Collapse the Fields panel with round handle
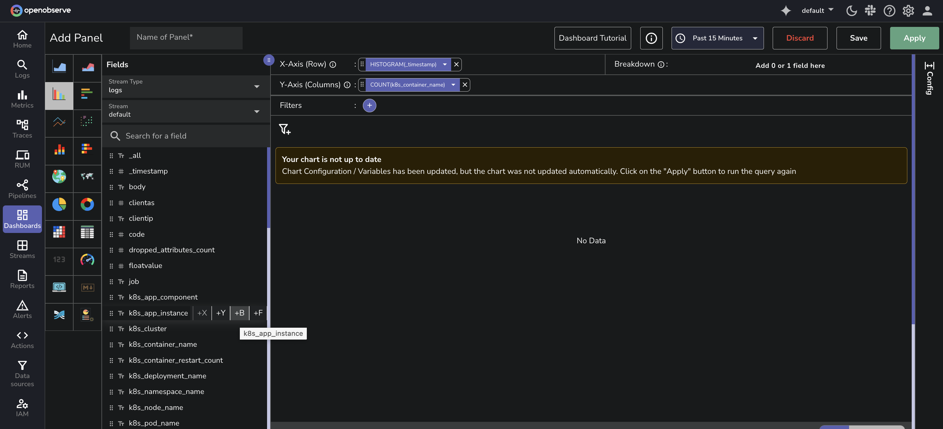 pos(269,60)
